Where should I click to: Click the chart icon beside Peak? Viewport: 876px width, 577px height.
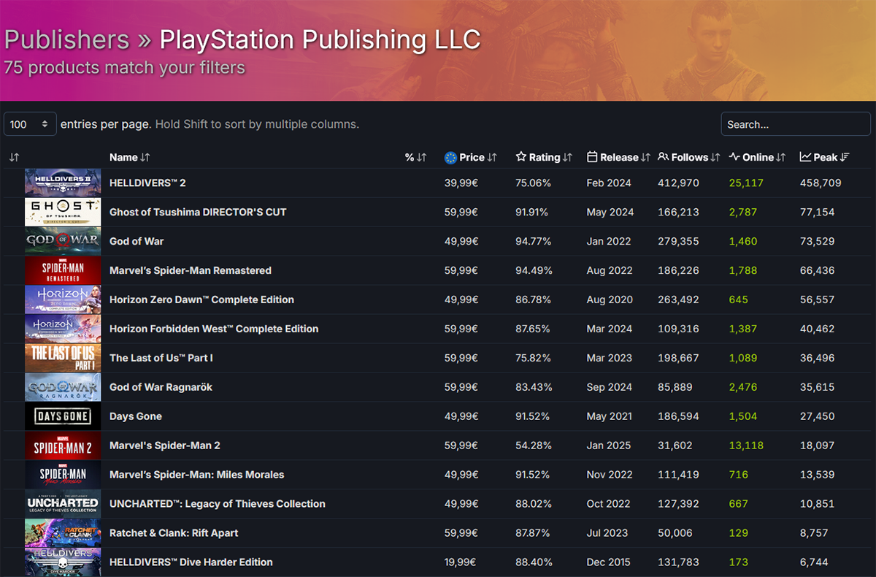(x=805, y=157)
